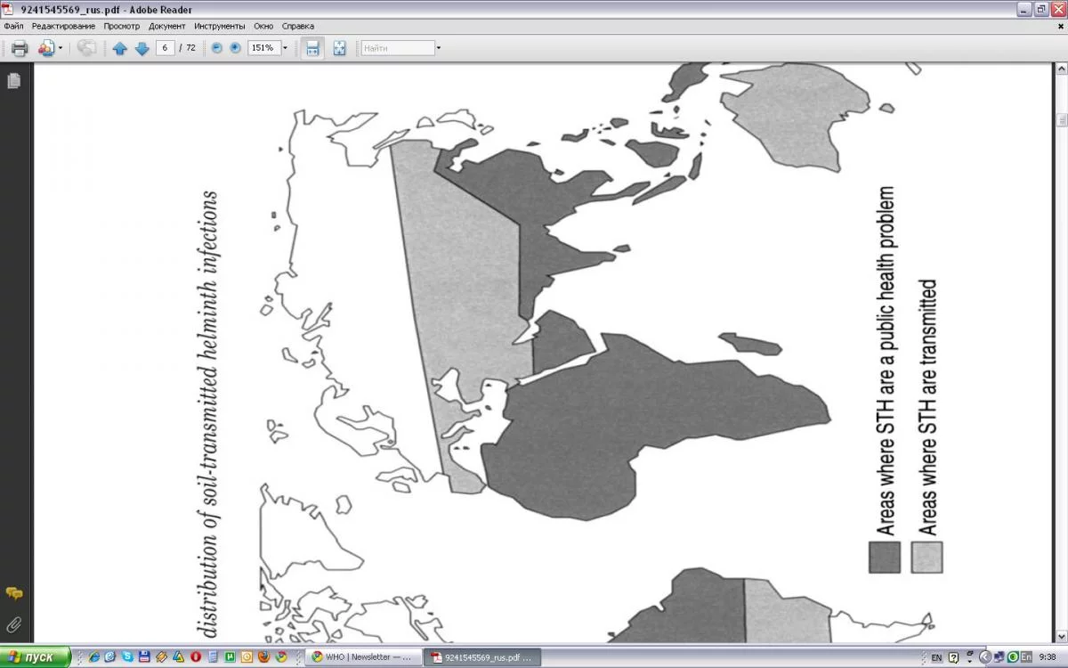Open the Справка menu

pos(298,26)
